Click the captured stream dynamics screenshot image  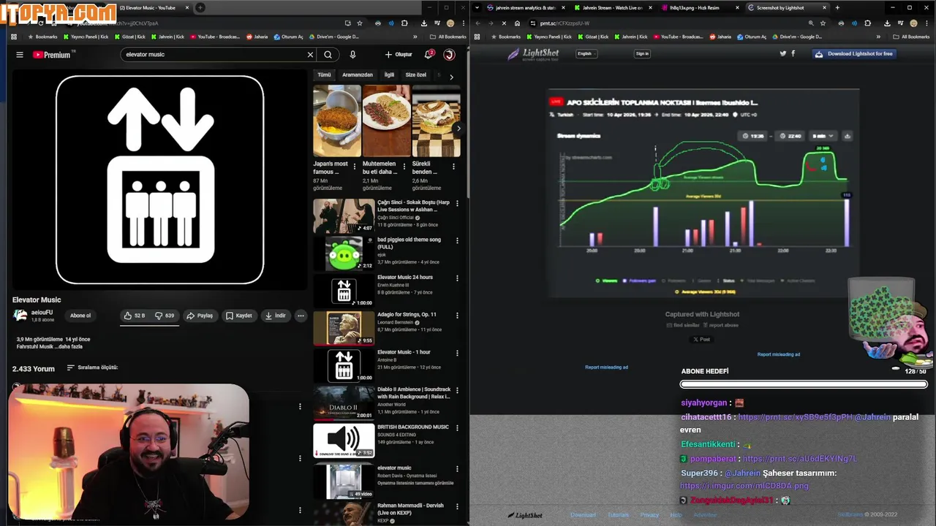coord(703,193)
